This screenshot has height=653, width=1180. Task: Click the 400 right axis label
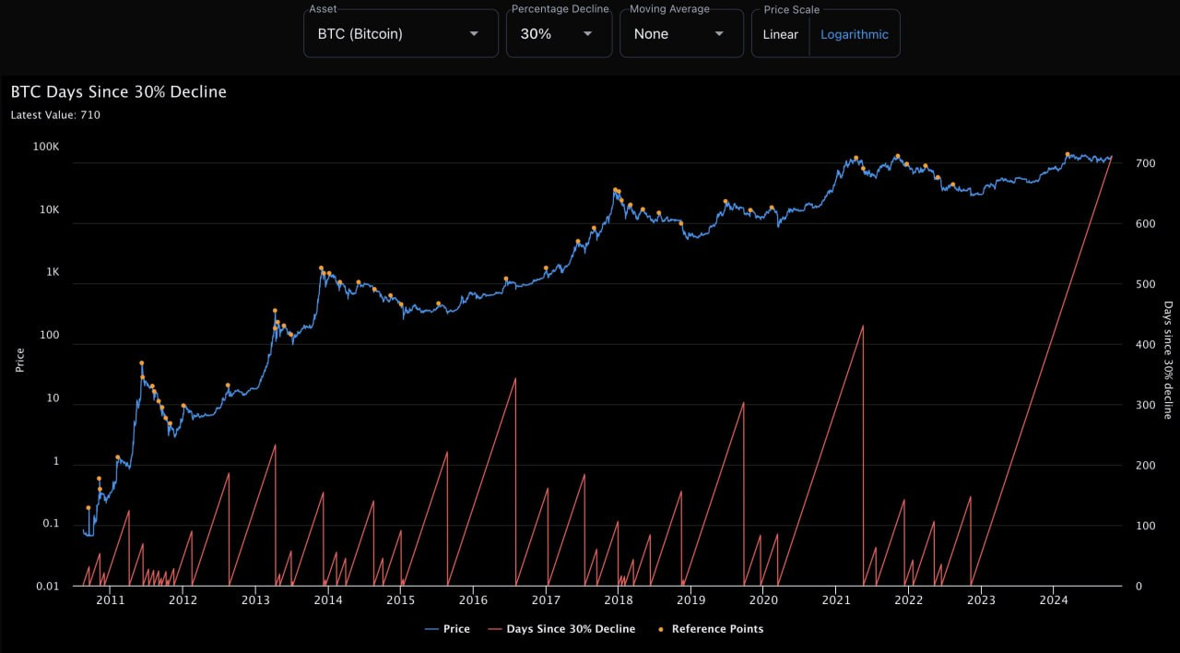pyautogui.click(x=1144, y=345)
